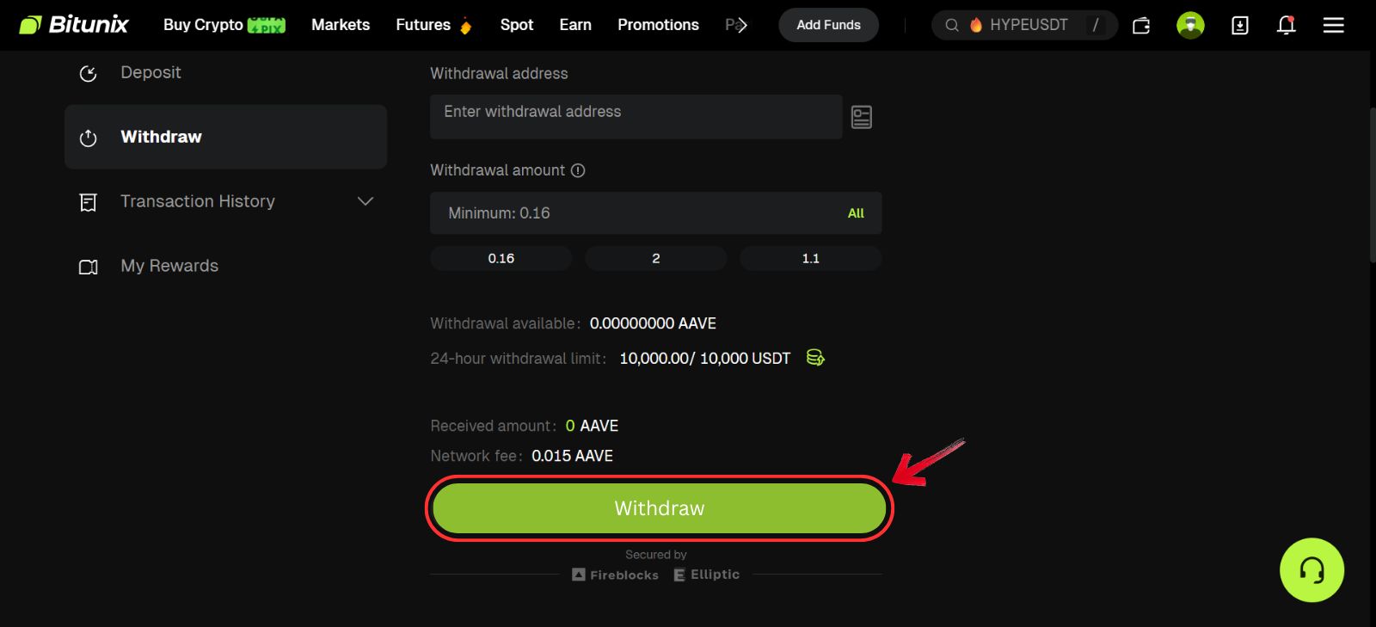Click the withdrawal amount info icon
Screen dimensions: 1376x627
point(578,170)
